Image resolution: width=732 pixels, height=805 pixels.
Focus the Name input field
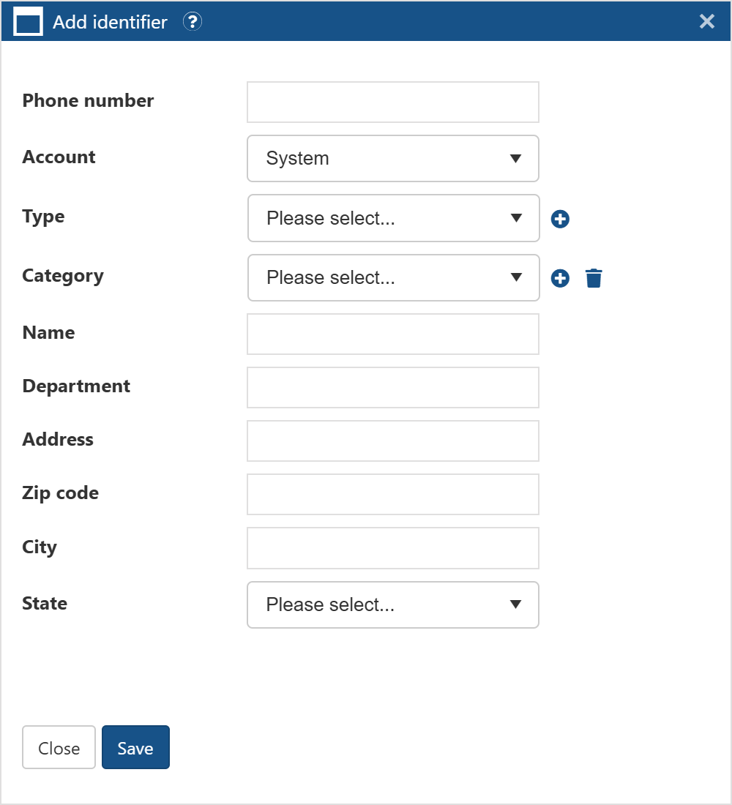click(x=393, y=334)
